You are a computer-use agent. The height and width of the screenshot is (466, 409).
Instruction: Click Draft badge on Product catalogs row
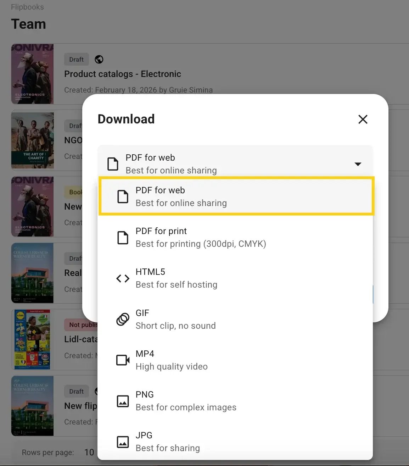point(76,59)
